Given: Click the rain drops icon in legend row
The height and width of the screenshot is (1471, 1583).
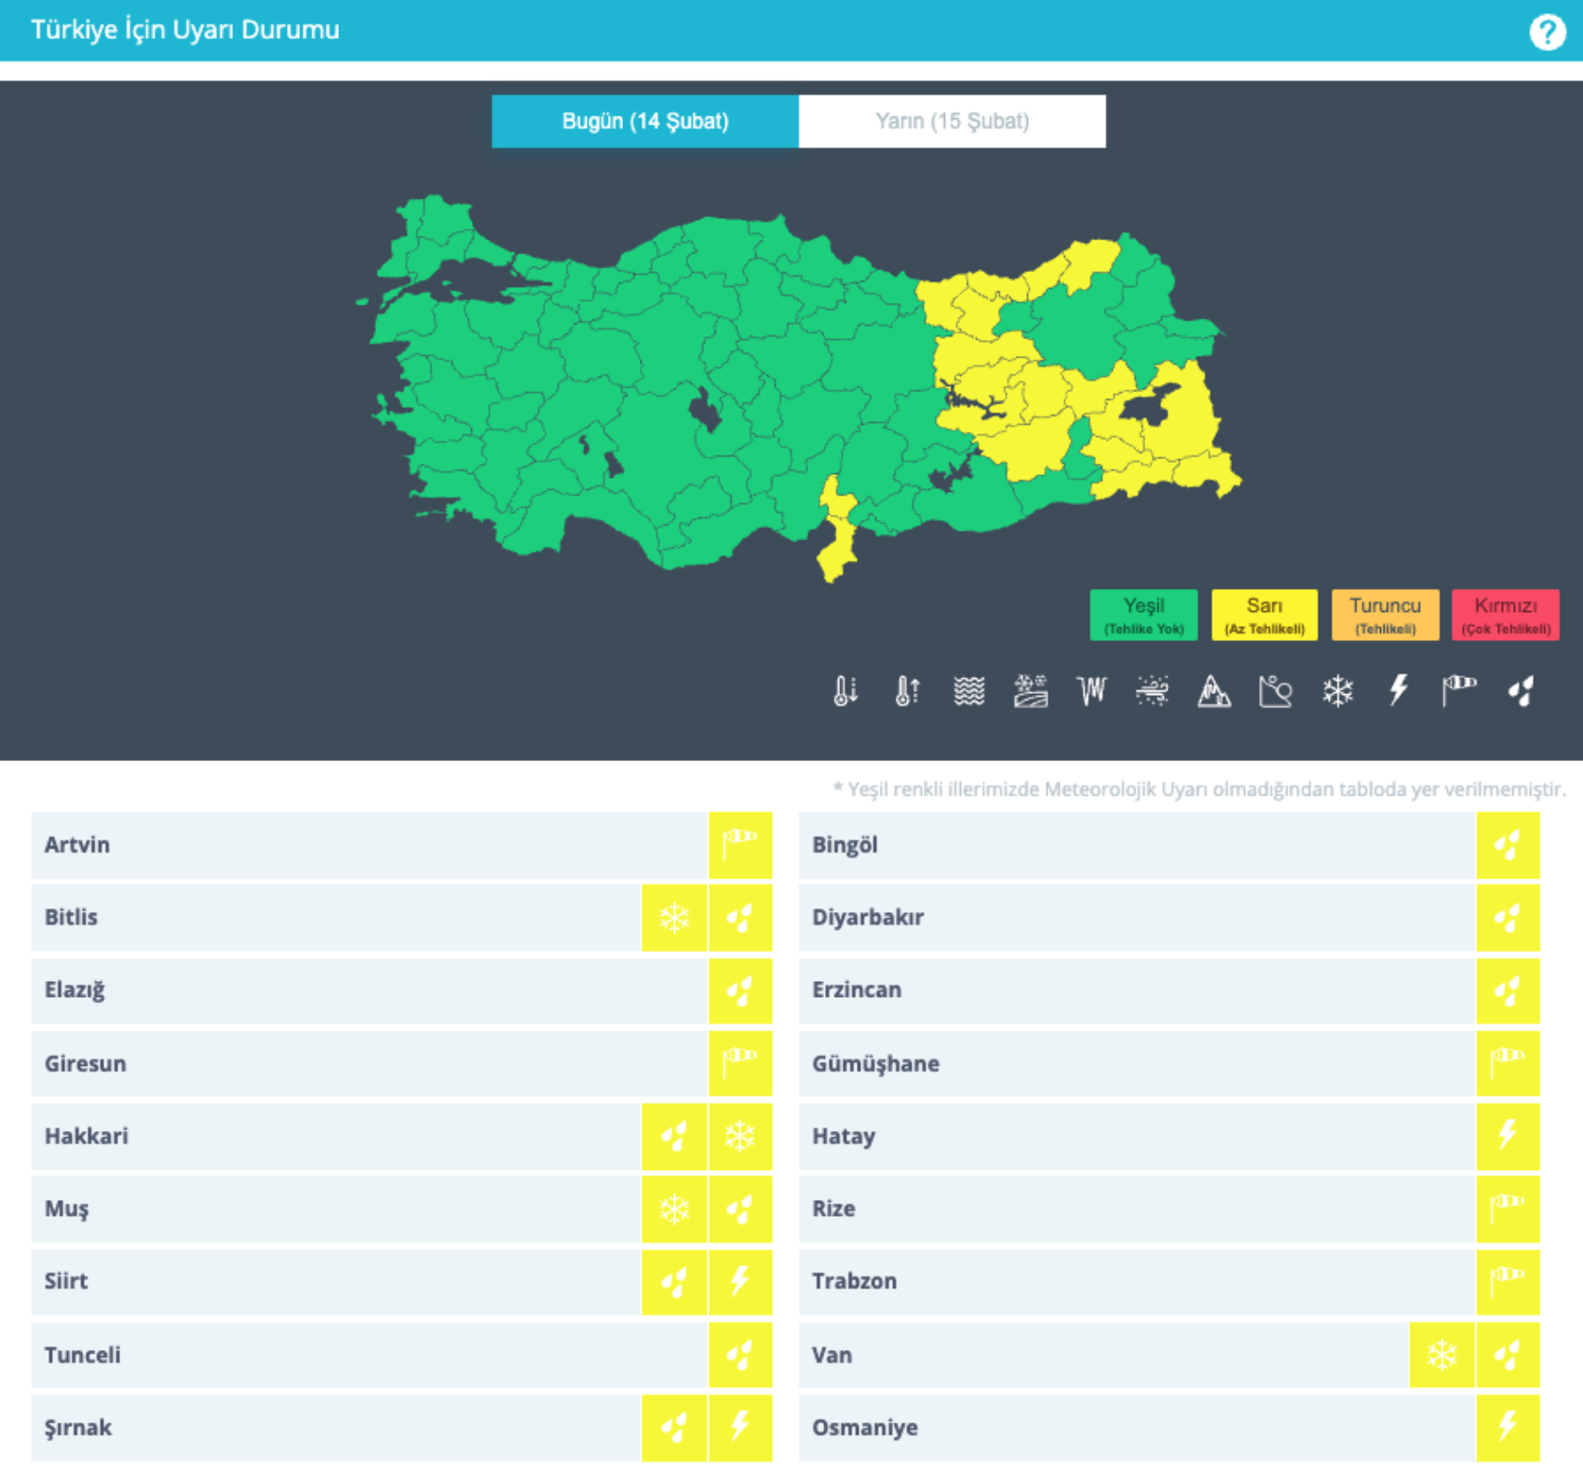Looking at the screenshot, I should pyautogui.click(x=1521, y=690).
